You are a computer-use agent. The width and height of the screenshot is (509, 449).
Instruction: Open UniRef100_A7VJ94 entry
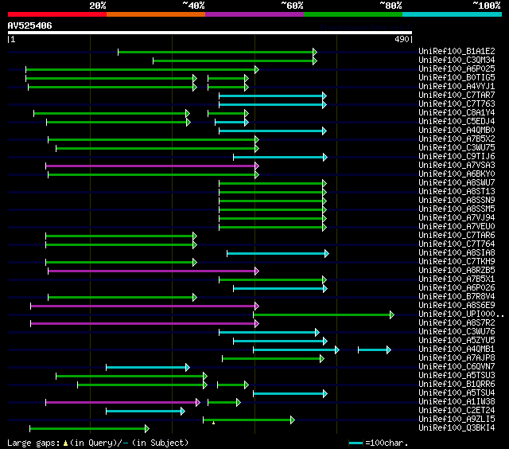[457, 218]
